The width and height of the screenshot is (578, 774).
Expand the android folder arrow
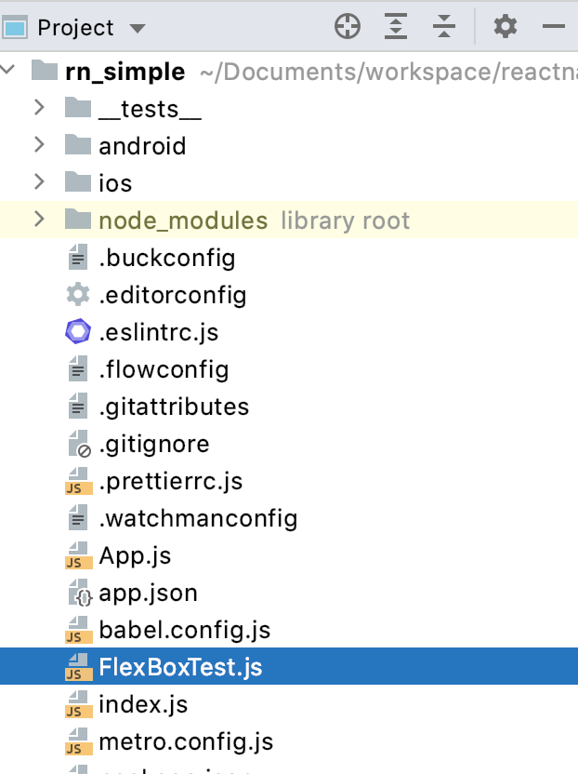pyautogui.click(x=39, y=145)
